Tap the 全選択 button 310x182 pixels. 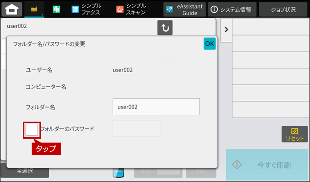coord(25,171)
